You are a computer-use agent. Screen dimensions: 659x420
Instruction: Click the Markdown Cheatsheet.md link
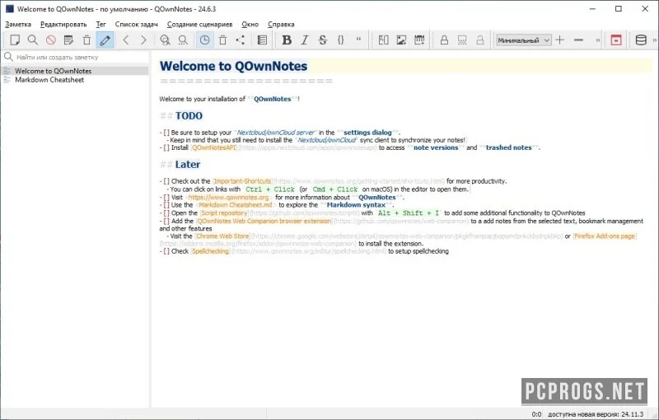(x=236, y=205)
